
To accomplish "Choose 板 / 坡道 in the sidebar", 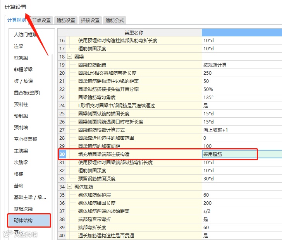I will click(23, 81).
